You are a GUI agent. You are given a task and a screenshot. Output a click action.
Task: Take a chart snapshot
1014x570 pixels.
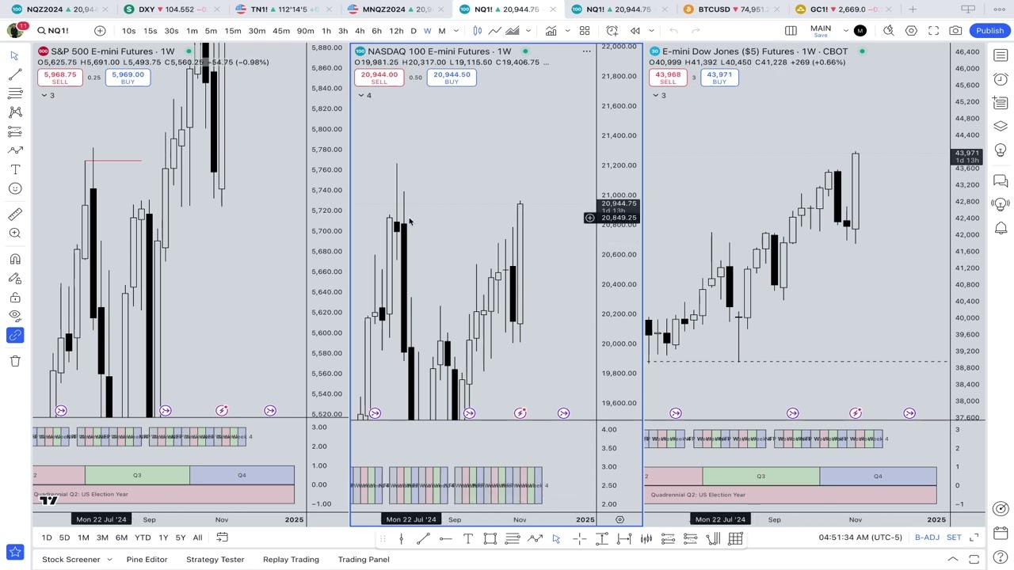955,31
